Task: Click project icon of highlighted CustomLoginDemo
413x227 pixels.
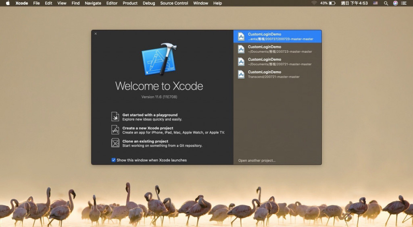Action: click(x=241, y=37)
